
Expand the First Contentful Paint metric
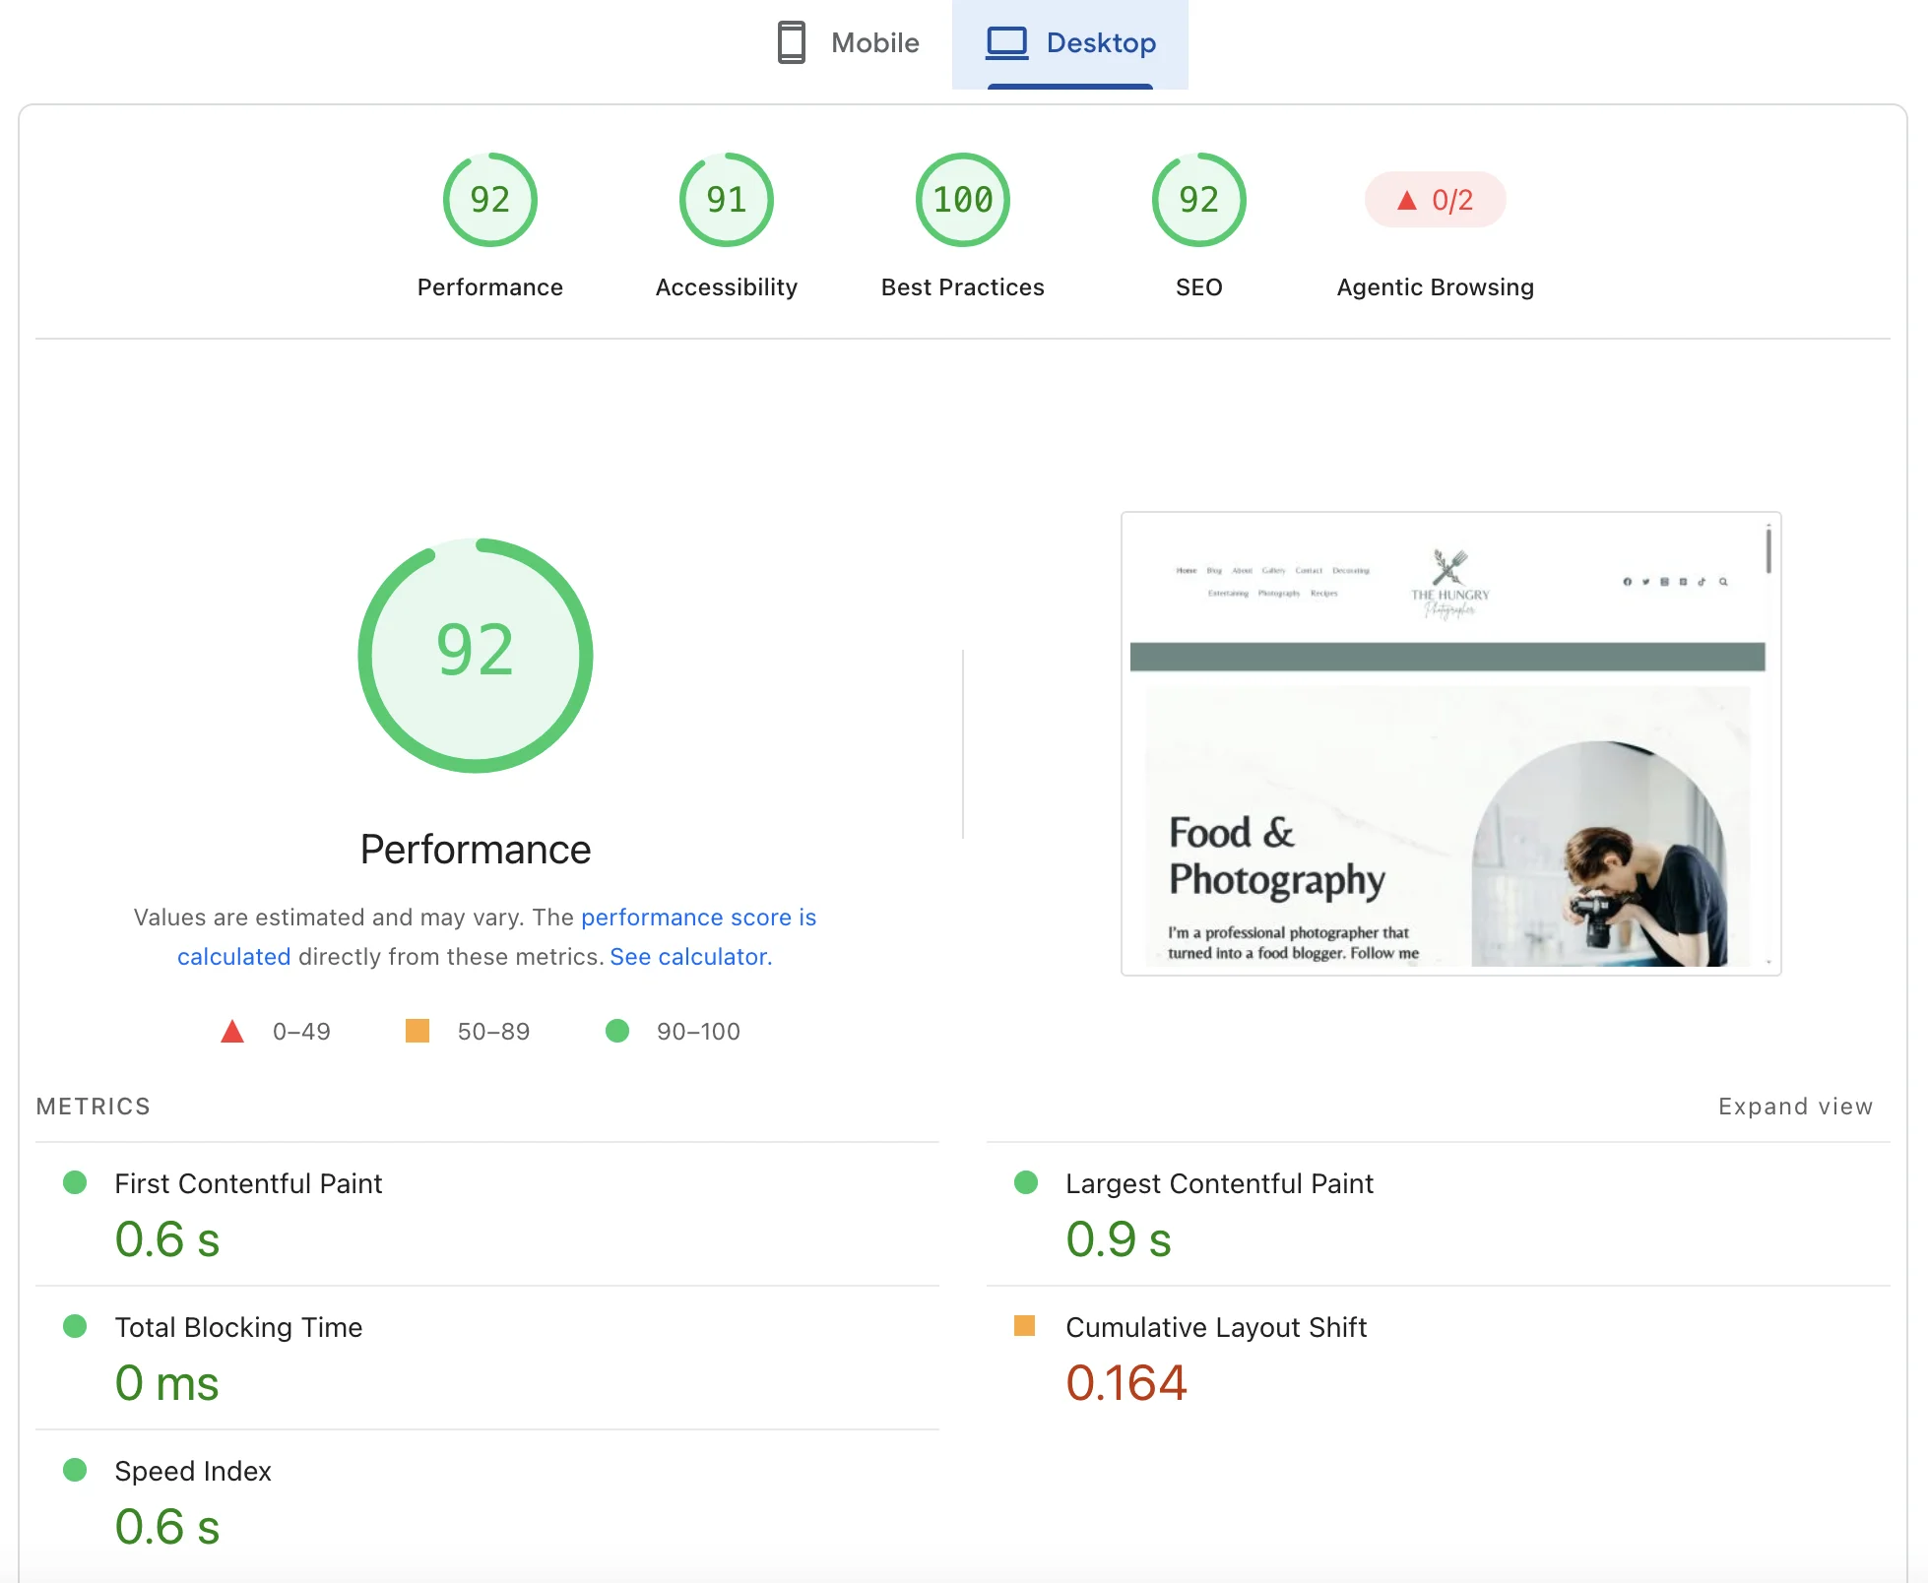coord(487,1214)
